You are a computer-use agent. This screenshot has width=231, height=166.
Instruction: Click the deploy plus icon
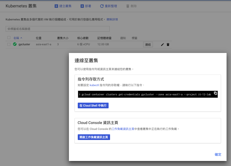82,6
